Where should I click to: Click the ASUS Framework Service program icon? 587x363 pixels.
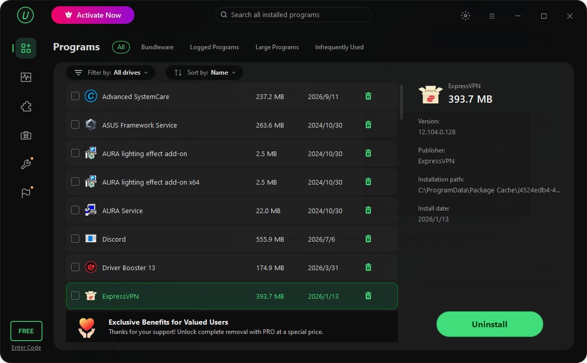90,124
